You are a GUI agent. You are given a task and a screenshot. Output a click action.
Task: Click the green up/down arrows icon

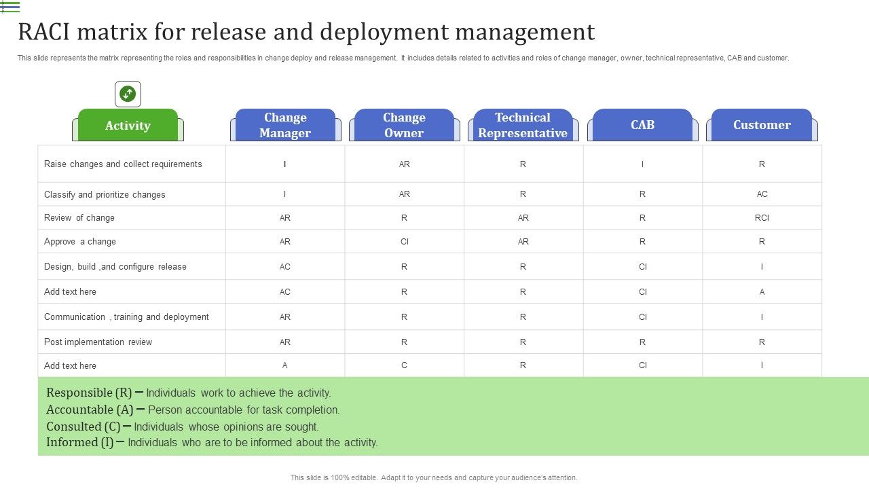128,94
